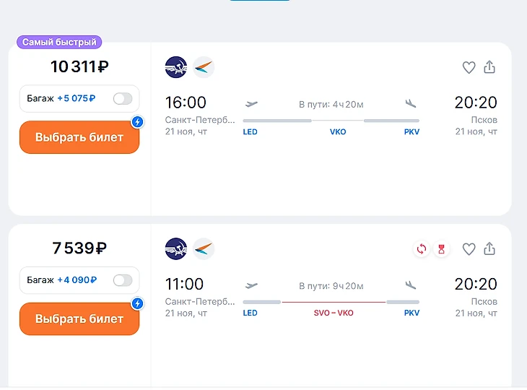527x390 pixels.
Task: Add the 10 311₽ ticket to favorites (heart)
Action: tap(469, 67)
